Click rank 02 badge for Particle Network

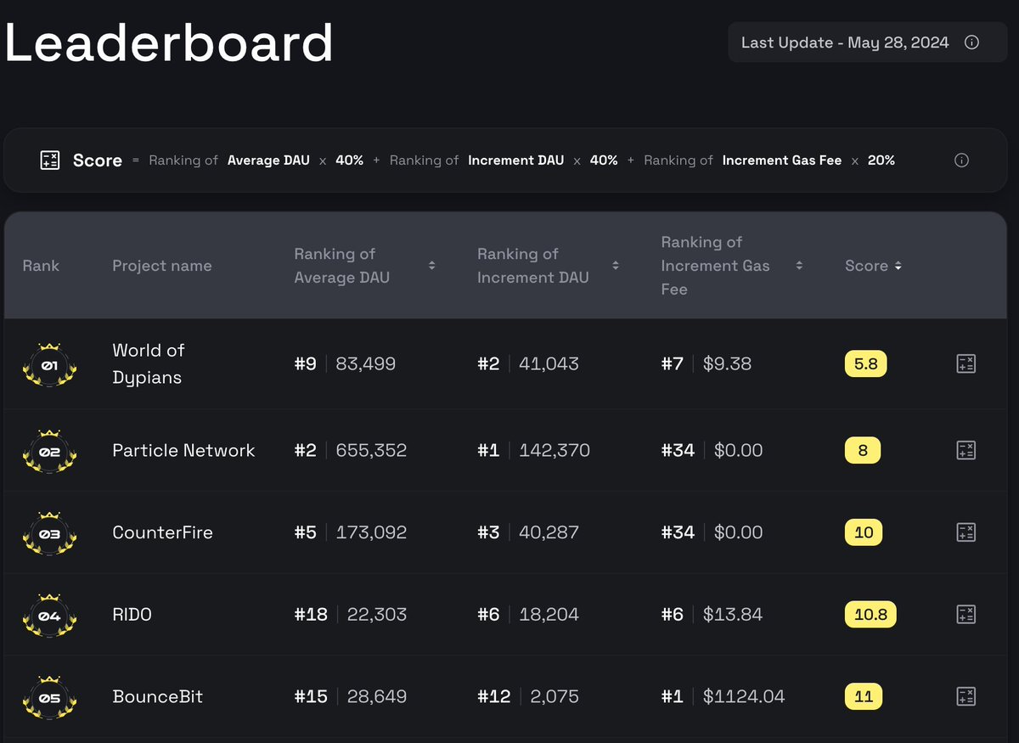(x=49, y=451)
